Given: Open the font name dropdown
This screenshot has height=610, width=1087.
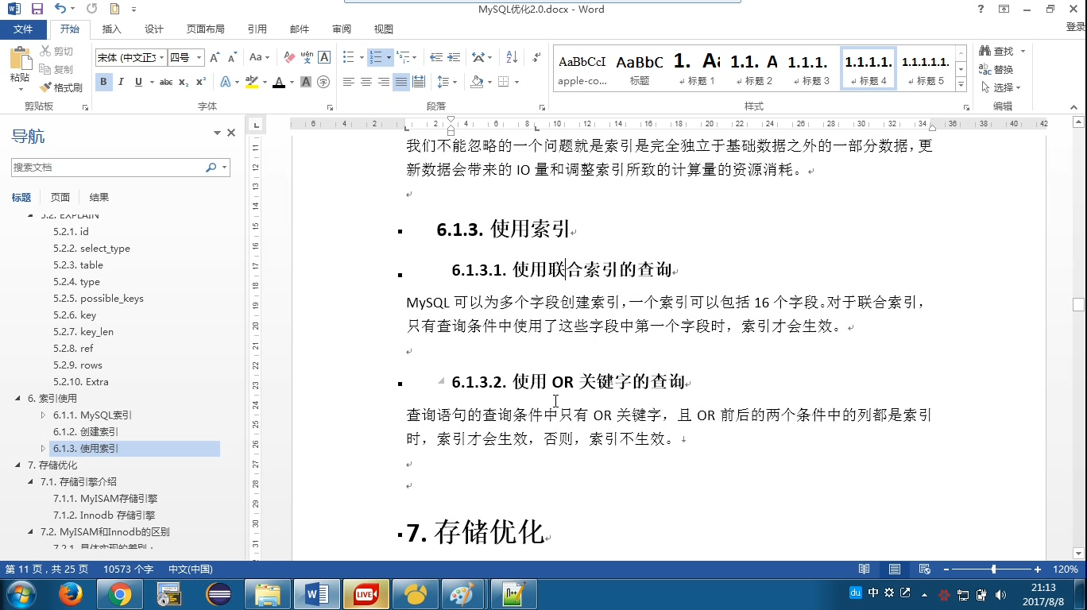Looking at the screenshot, I should pyautogui.click(x=162, y=58).
